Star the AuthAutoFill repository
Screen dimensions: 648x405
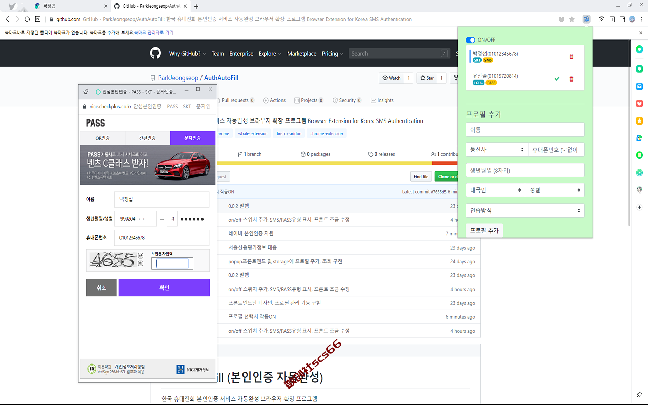point(427,78)
